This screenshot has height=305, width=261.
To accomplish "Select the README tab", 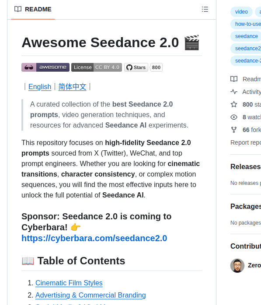I will pyautogui.click(x=33, y=9).
